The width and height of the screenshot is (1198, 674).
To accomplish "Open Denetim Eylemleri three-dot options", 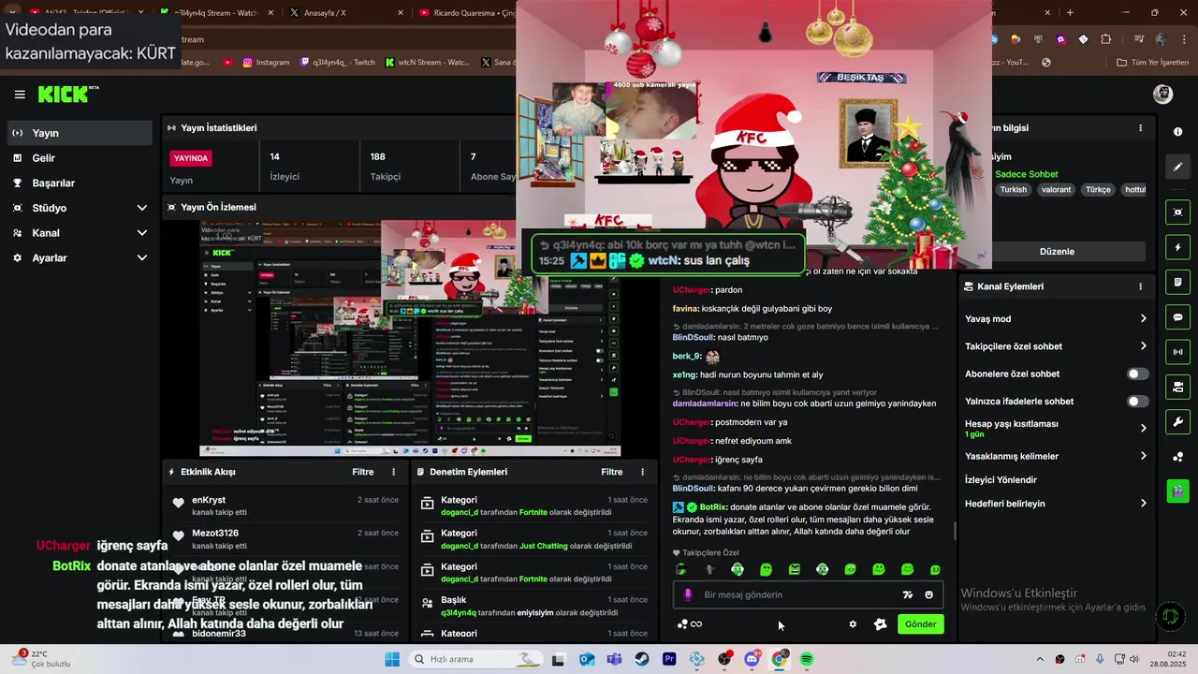I will click(x=642, y=472).
